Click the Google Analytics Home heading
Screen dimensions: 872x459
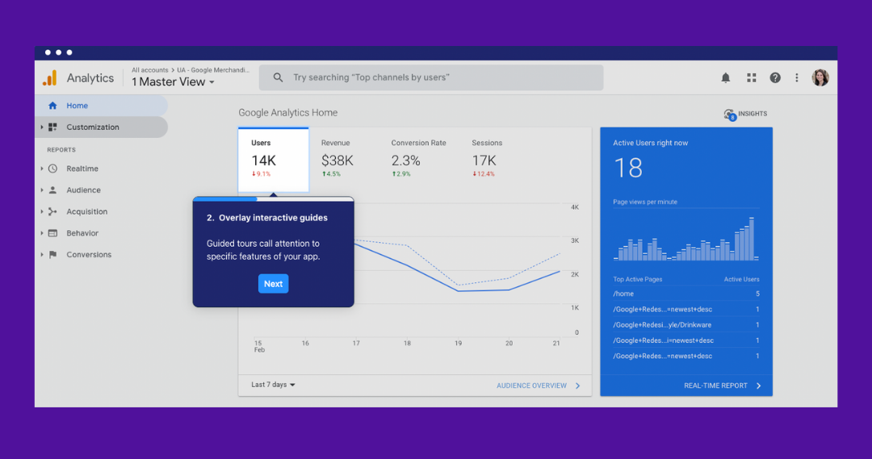tap(288, 113)
